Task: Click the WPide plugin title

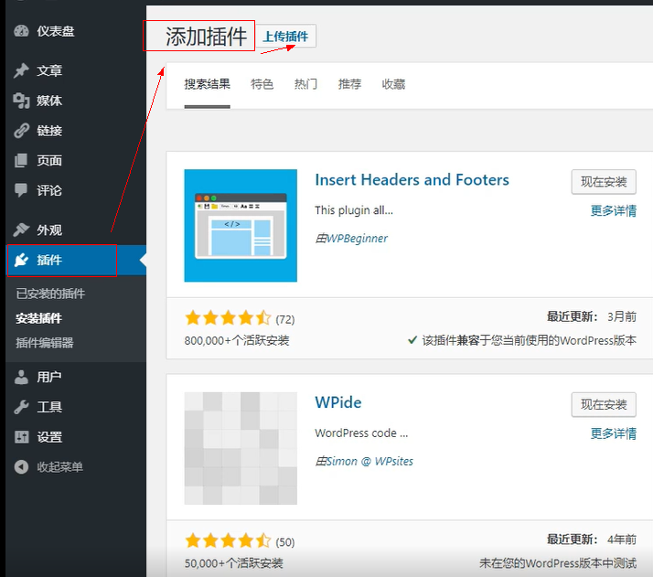Action: click(338, 402)
